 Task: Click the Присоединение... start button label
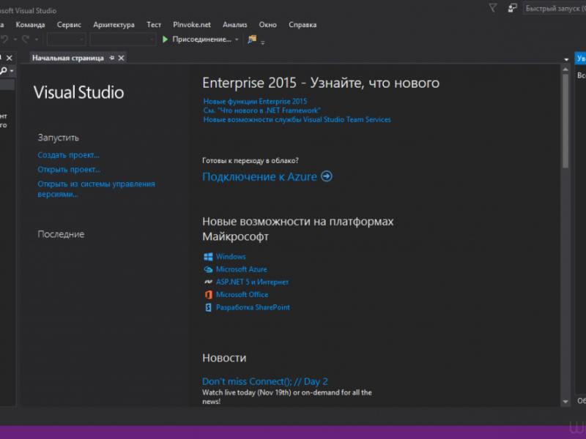tap(202, 40)
